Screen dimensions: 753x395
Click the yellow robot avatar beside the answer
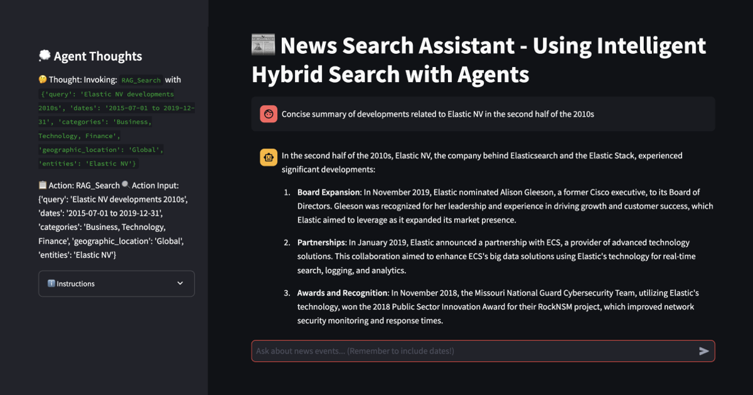pos(267,157)
